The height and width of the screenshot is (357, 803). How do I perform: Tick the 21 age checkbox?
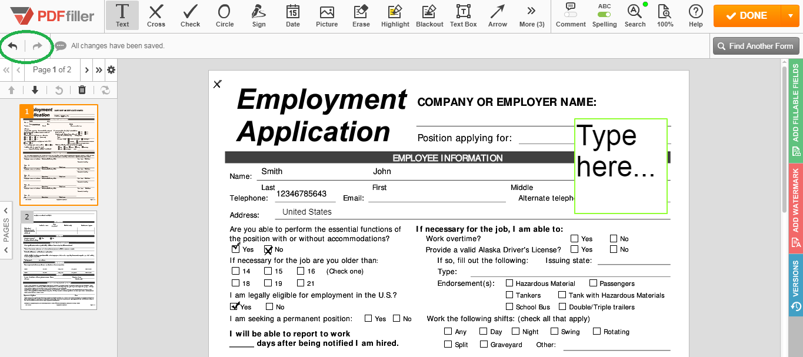pyautogui.click(x=301, y=283)
